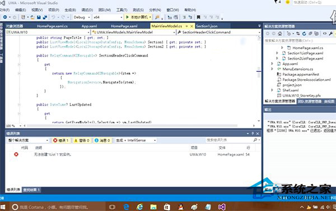Open the 编辑(E) menu

pyautogui.click(x=21, y=10)
